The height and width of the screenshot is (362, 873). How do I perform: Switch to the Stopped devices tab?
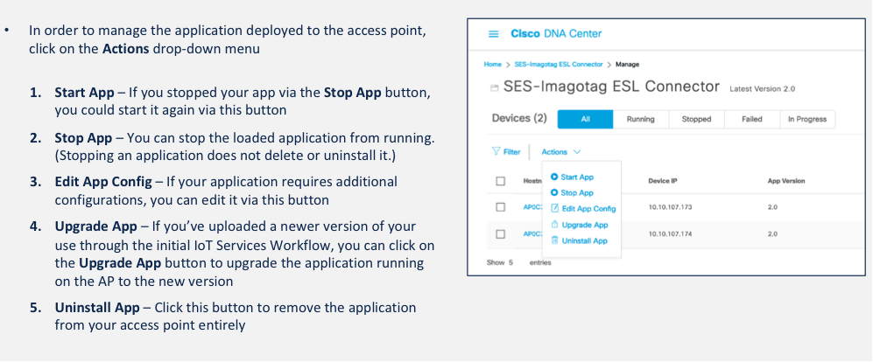pyautogui.click(x=696, y=120)
